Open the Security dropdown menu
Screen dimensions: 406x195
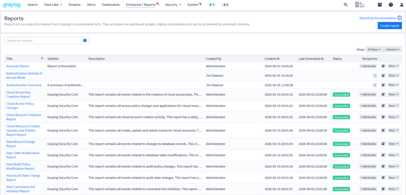coord(173,5)
